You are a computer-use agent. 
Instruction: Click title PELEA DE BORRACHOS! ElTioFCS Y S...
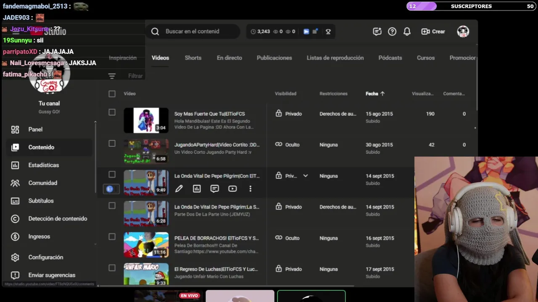pyautogui.click(x=216, y=238)
